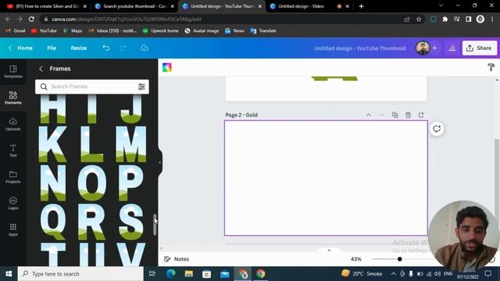The height and width of the screenshot is (281, 500).
Task: Open the Notes panel
Action: coord(177,259)
